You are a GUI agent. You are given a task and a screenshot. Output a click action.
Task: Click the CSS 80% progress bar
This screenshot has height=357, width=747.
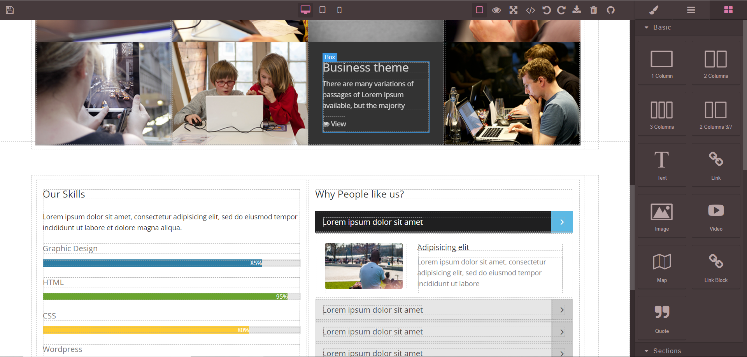172,330
